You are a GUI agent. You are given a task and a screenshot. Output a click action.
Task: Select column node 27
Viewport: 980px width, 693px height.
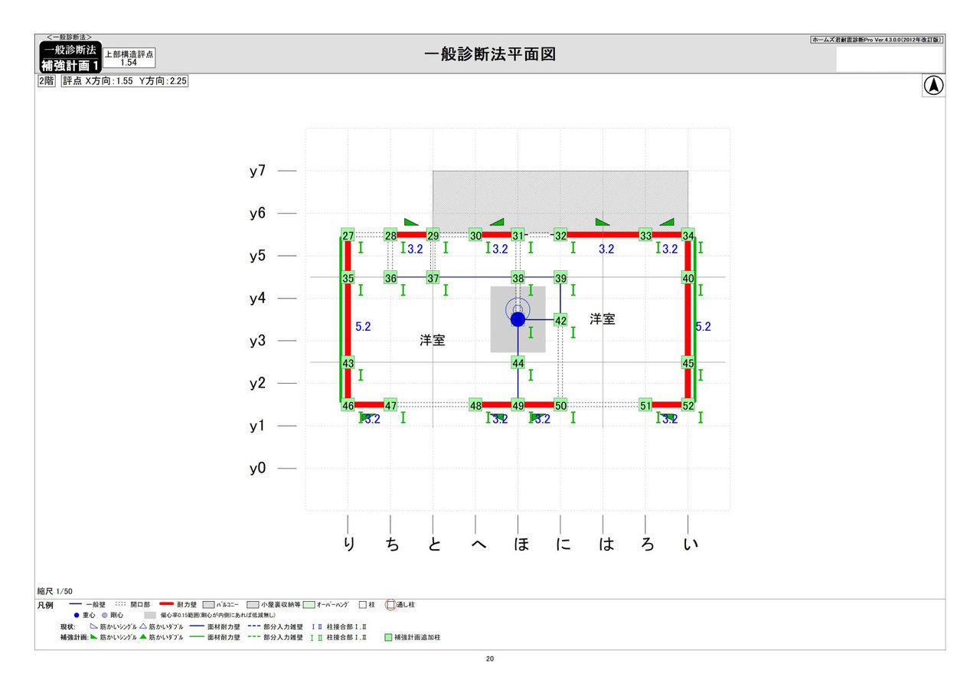(348, 235)
